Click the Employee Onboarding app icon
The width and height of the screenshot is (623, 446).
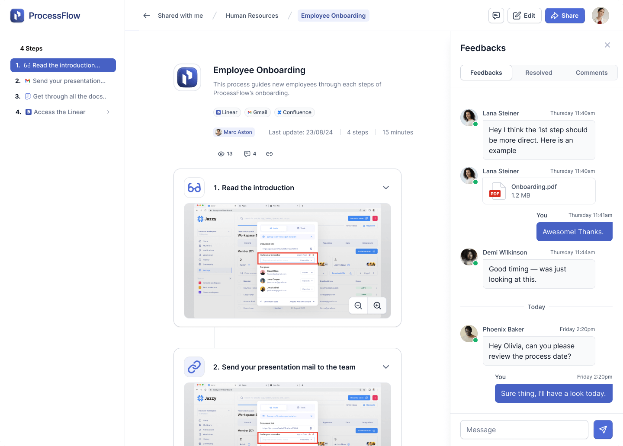[x=187, y=78]
